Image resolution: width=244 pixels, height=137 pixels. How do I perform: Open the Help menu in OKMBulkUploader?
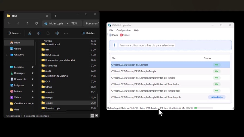coord(136,30)
